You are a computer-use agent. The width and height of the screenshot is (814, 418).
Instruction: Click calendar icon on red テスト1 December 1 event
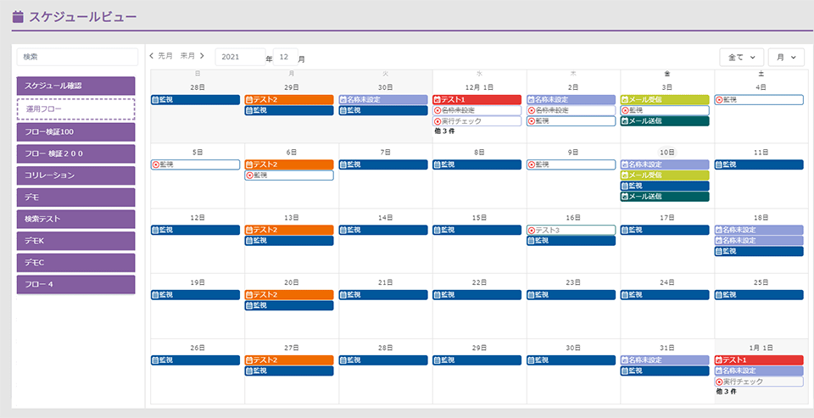[x=438, y=100]
